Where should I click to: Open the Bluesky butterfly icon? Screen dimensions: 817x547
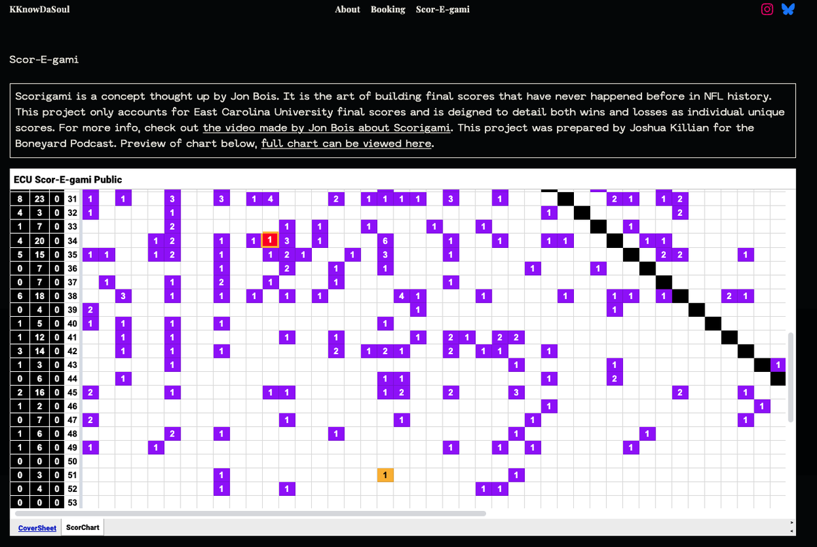coord(788,9)
